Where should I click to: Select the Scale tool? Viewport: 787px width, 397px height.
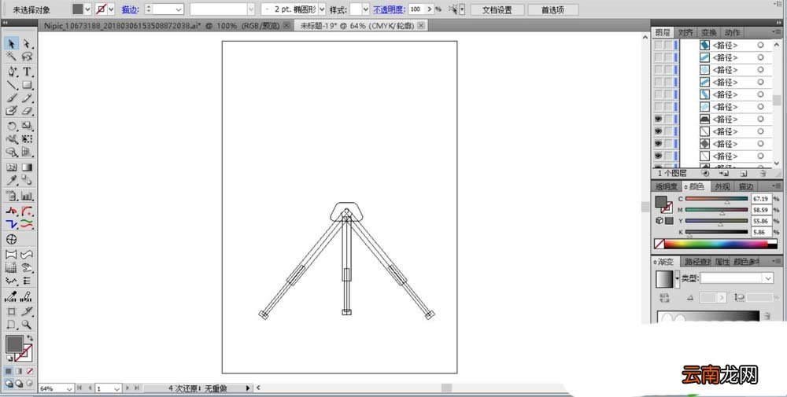click(x=27, y=126)
